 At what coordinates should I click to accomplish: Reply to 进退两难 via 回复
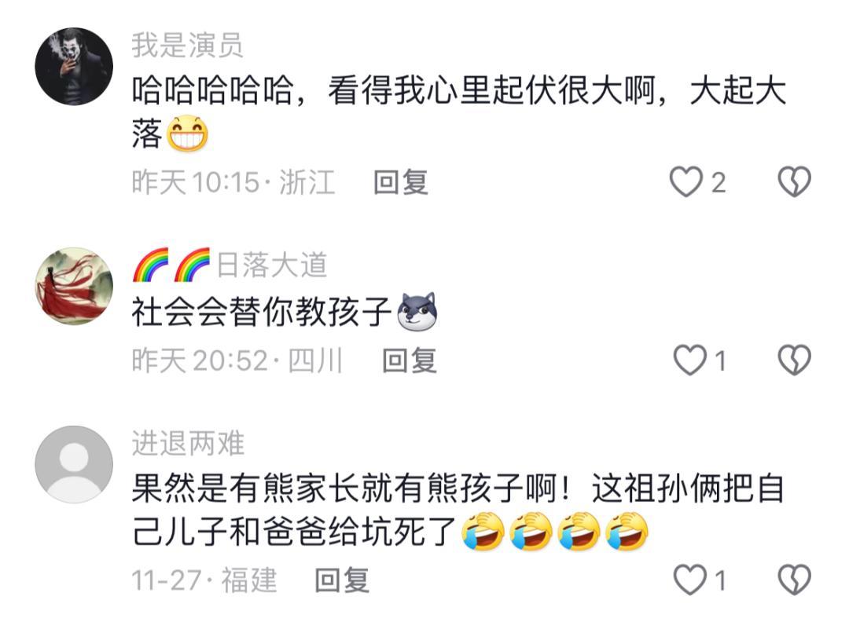tap(342, 580)
